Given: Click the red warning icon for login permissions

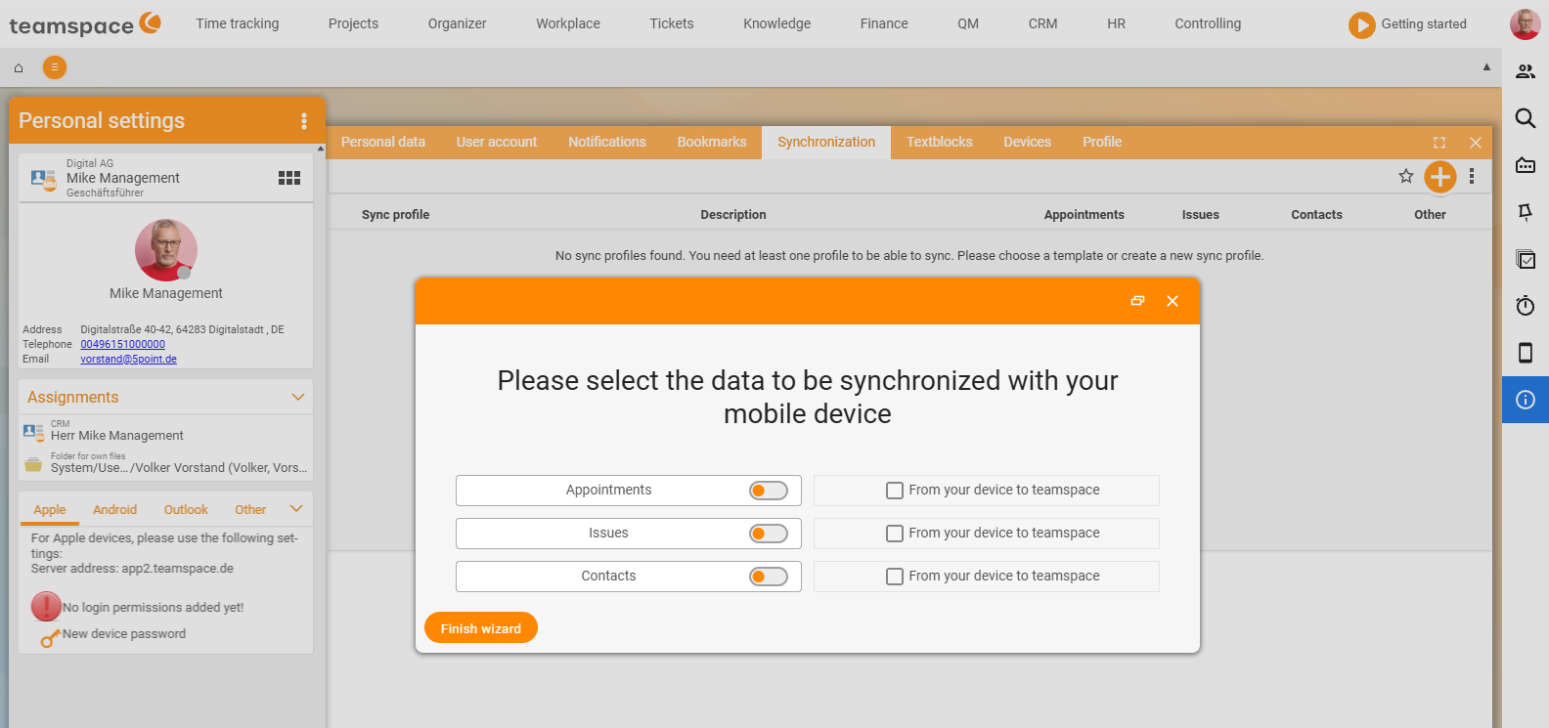Looking at the screenshot, I should tap(46, 607).
